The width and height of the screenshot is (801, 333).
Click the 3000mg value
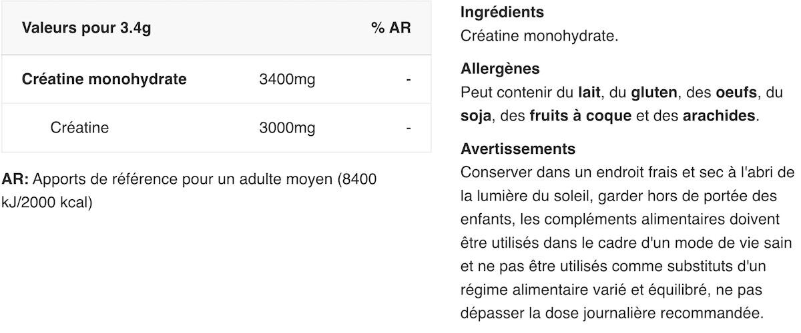[287, 128]
